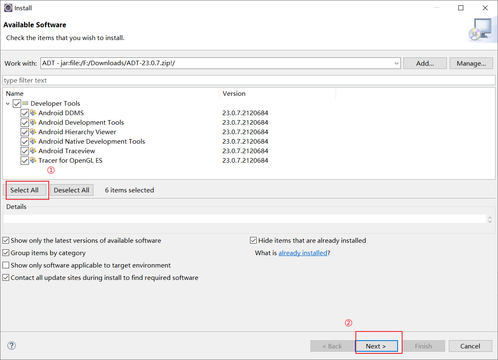Click the Tracer for OpenGL ES feature icon
Screen dimensions: 498x360
click(33, 160)
